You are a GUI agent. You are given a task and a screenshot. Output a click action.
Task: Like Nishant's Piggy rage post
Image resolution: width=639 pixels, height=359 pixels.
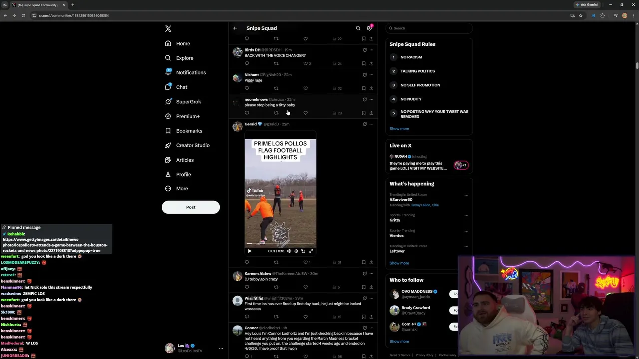click(306, 88)
